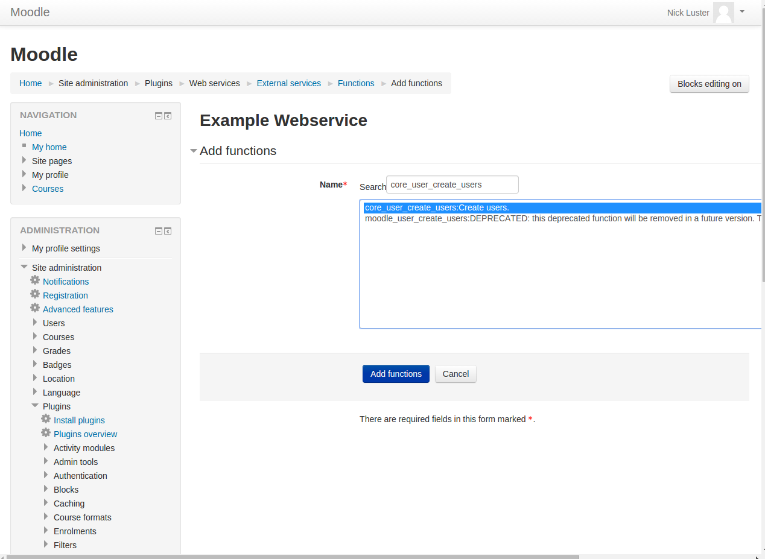Collapse the Add functions section
Screen dimensions: 765x559
point(194,151)
